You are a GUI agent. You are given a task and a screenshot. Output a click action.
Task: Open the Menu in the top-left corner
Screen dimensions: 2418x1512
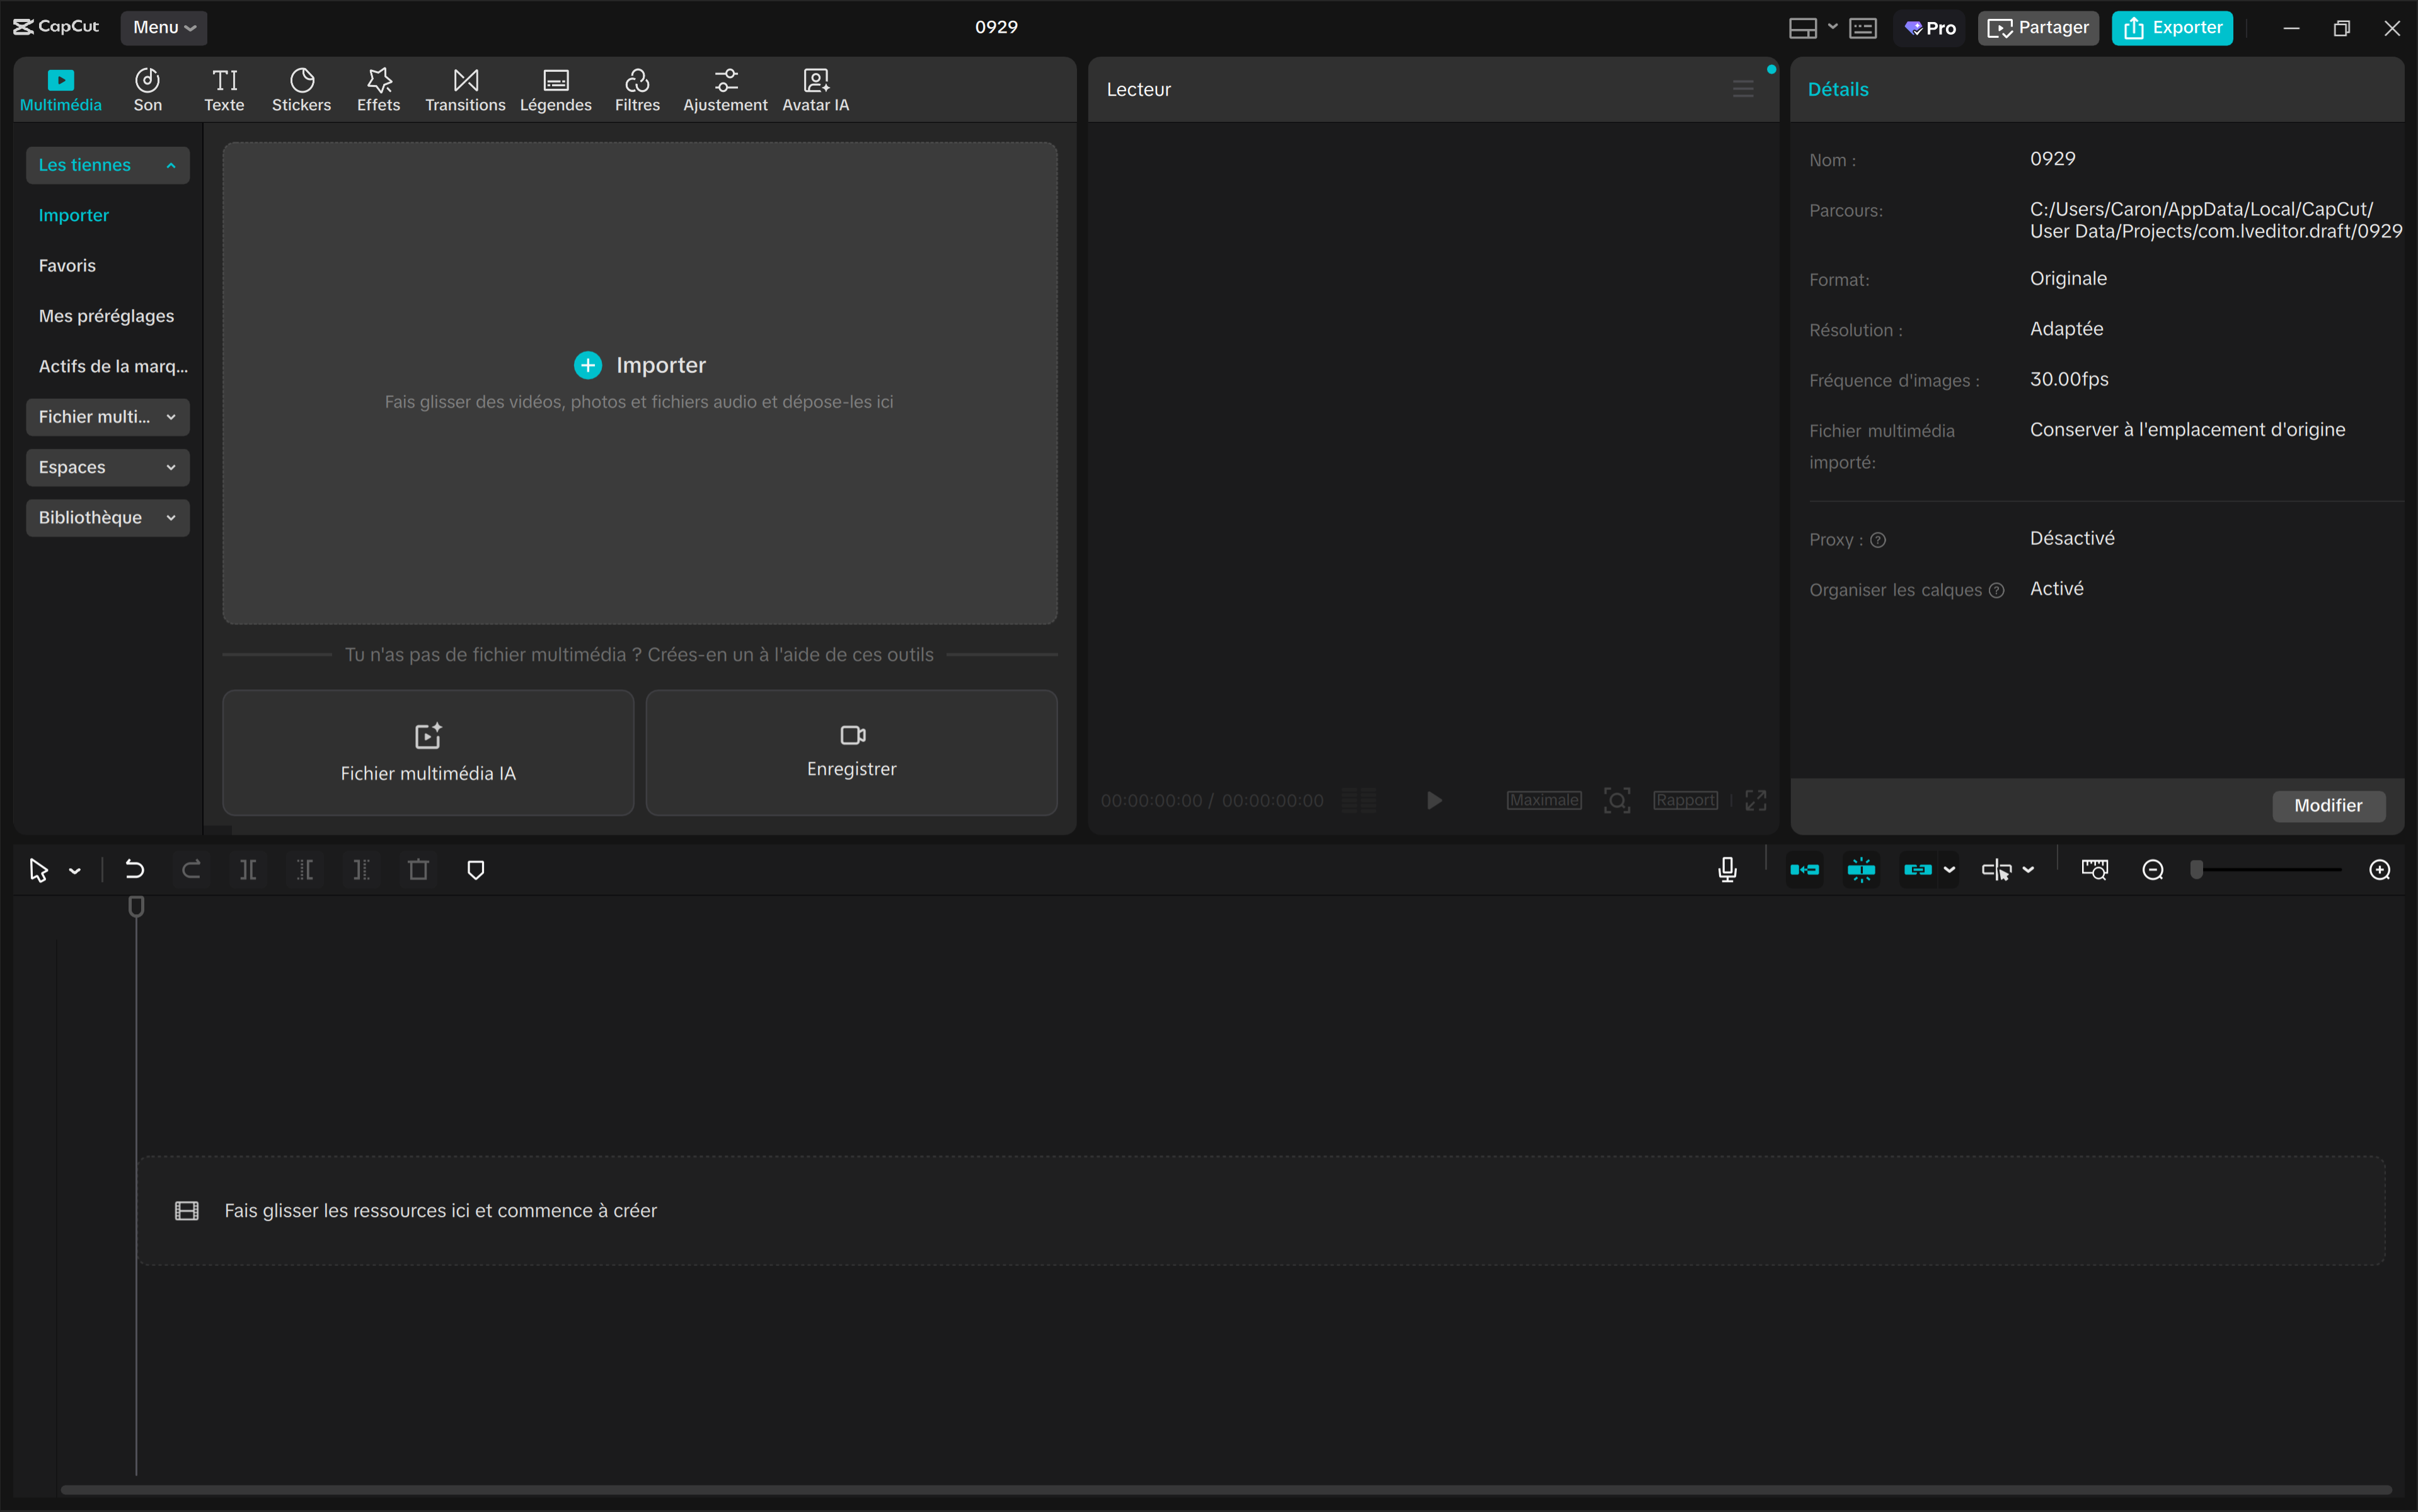click(163, 27)
